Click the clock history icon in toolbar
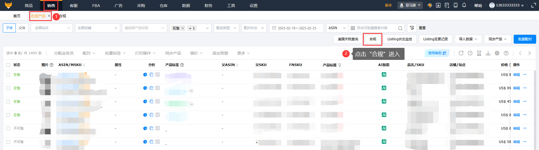 click(470, 53)
